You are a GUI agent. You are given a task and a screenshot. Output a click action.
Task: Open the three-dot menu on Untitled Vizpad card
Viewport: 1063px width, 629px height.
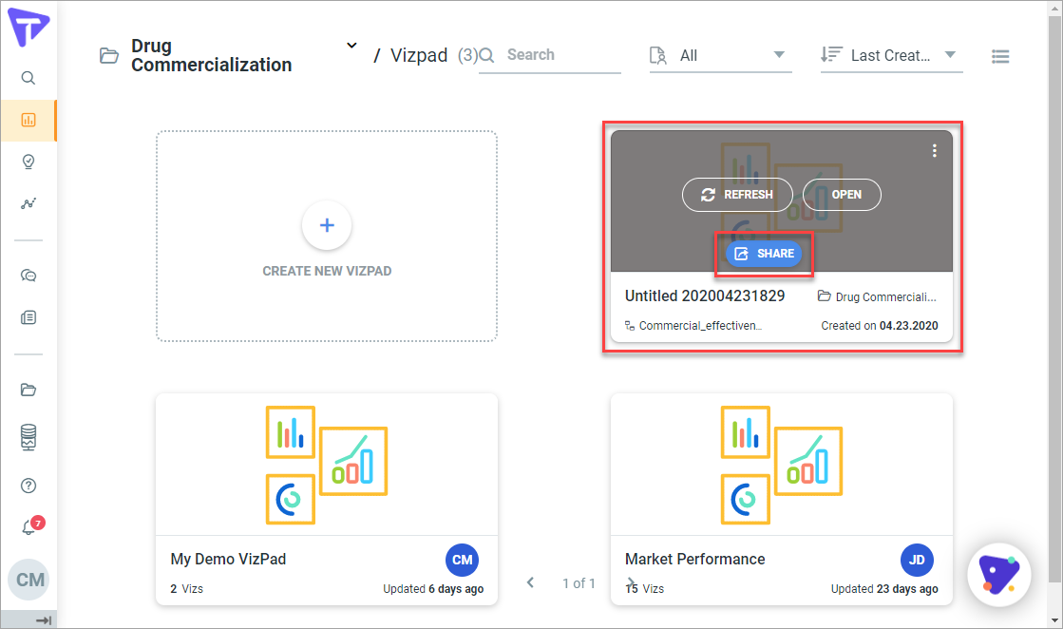pos(934,150)
